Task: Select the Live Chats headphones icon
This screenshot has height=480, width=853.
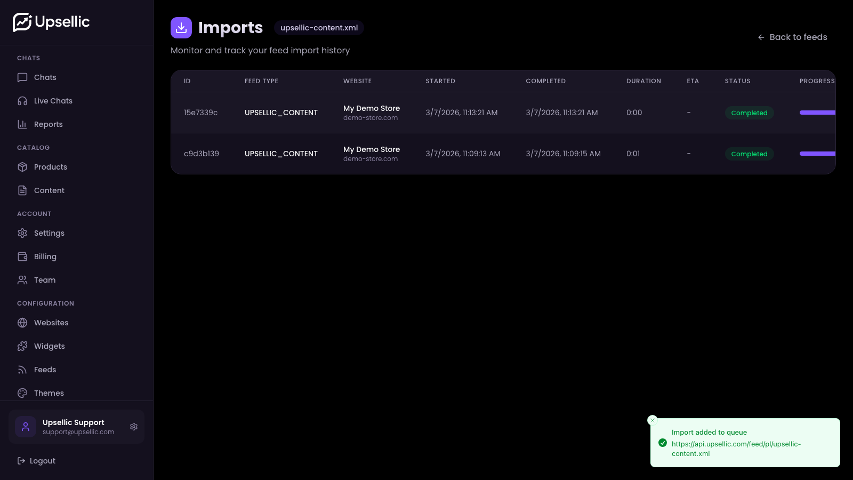Action: 22,101
